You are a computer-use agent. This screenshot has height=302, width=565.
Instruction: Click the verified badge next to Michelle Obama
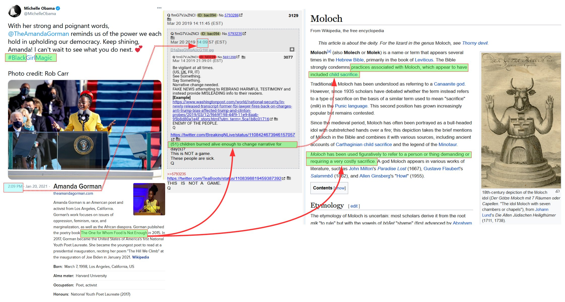[58, 8]
